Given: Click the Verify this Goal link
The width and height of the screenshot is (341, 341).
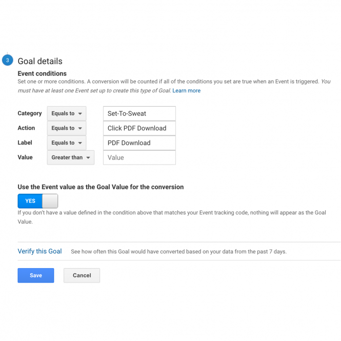Looking at the screenshot, I should coord(39,251).
